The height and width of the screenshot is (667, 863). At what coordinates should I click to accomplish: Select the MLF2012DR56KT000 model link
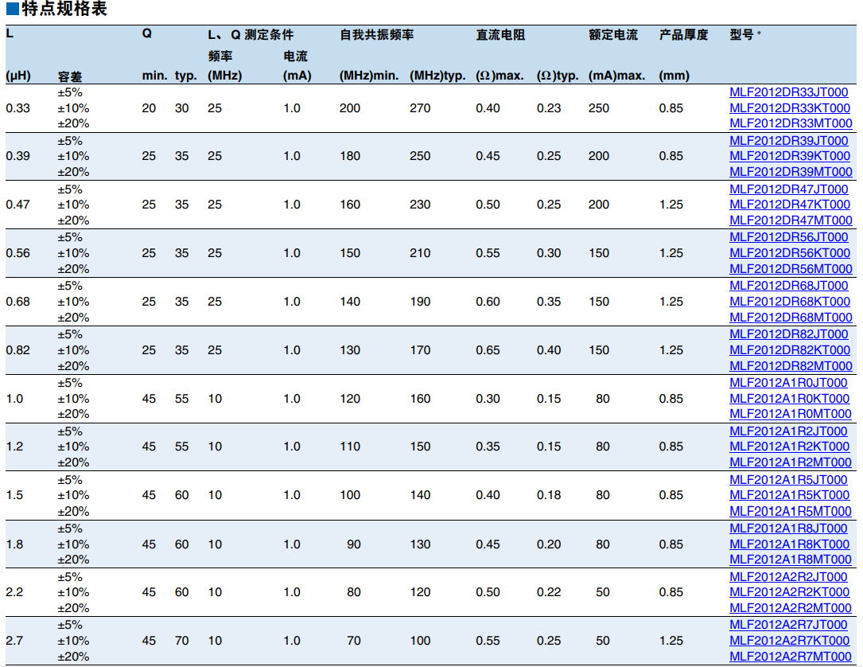(790, 253)
